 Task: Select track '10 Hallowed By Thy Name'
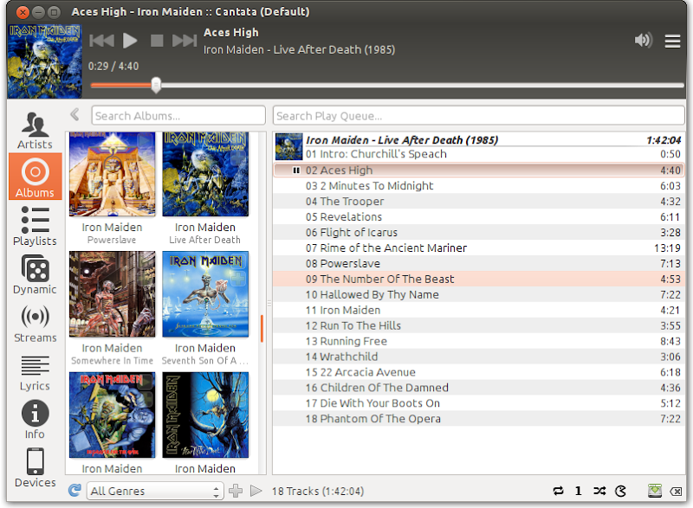479,294
